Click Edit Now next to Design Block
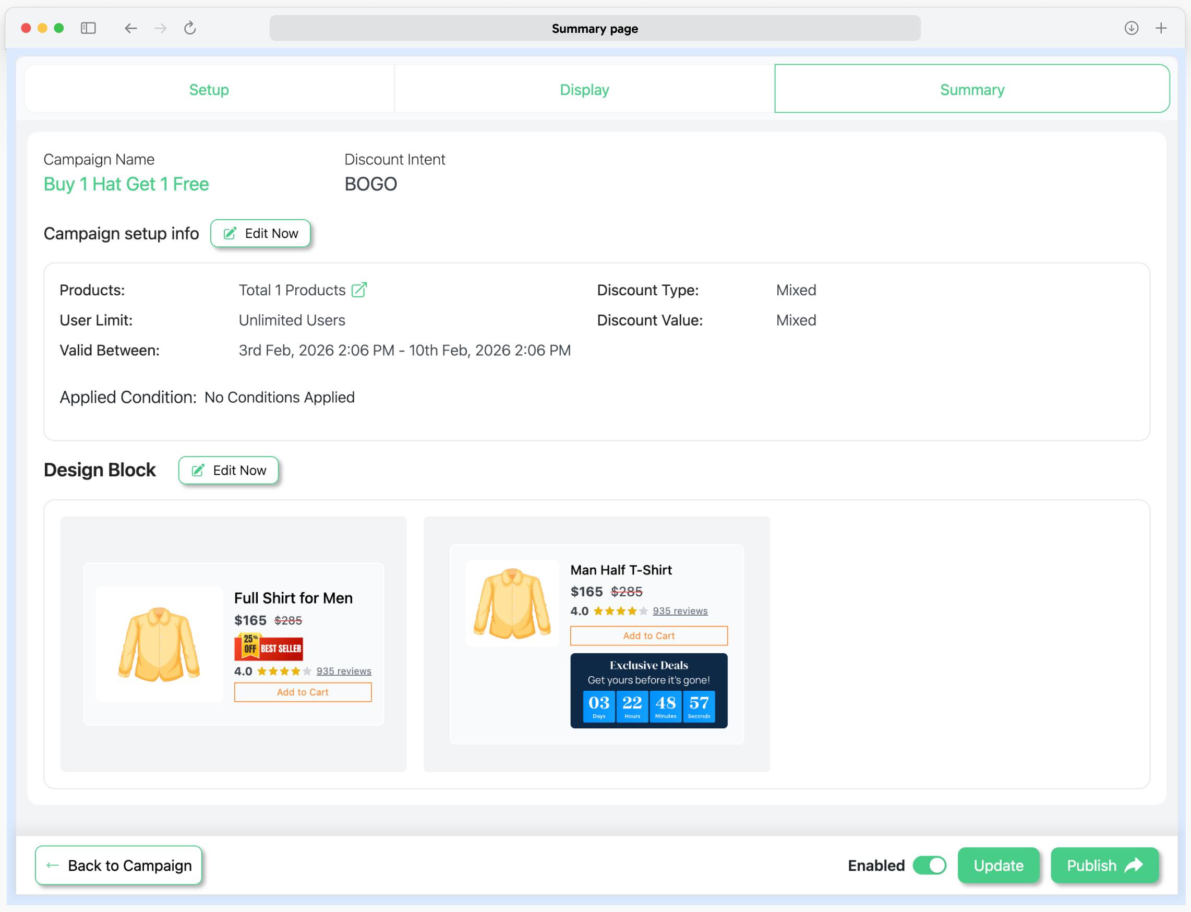1191x912 pixels. click(x=228, y=470)
